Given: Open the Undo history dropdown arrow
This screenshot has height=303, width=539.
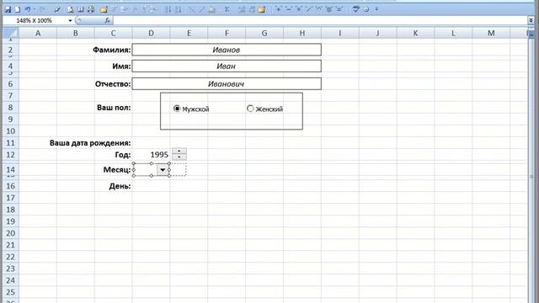Looking at the screenshot, I should 34,9.
